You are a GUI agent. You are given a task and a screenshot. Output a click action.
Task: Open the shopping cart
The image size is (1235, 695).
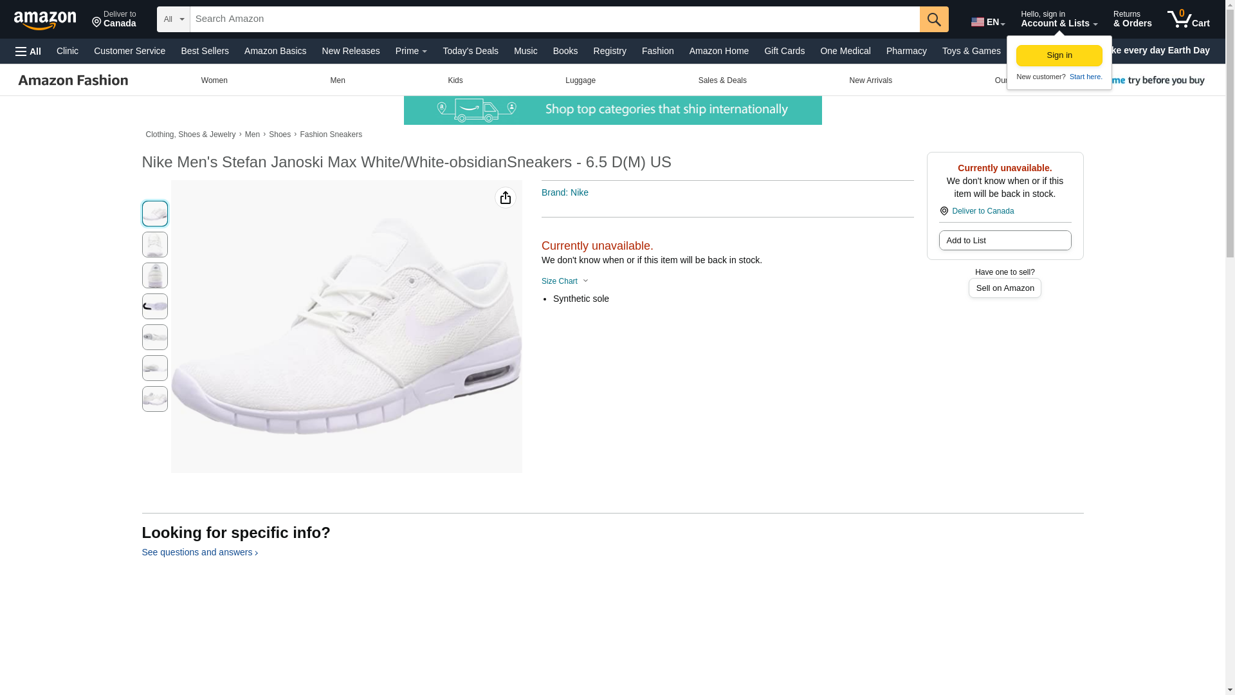pyautogui.click(x=1188, y=19)
